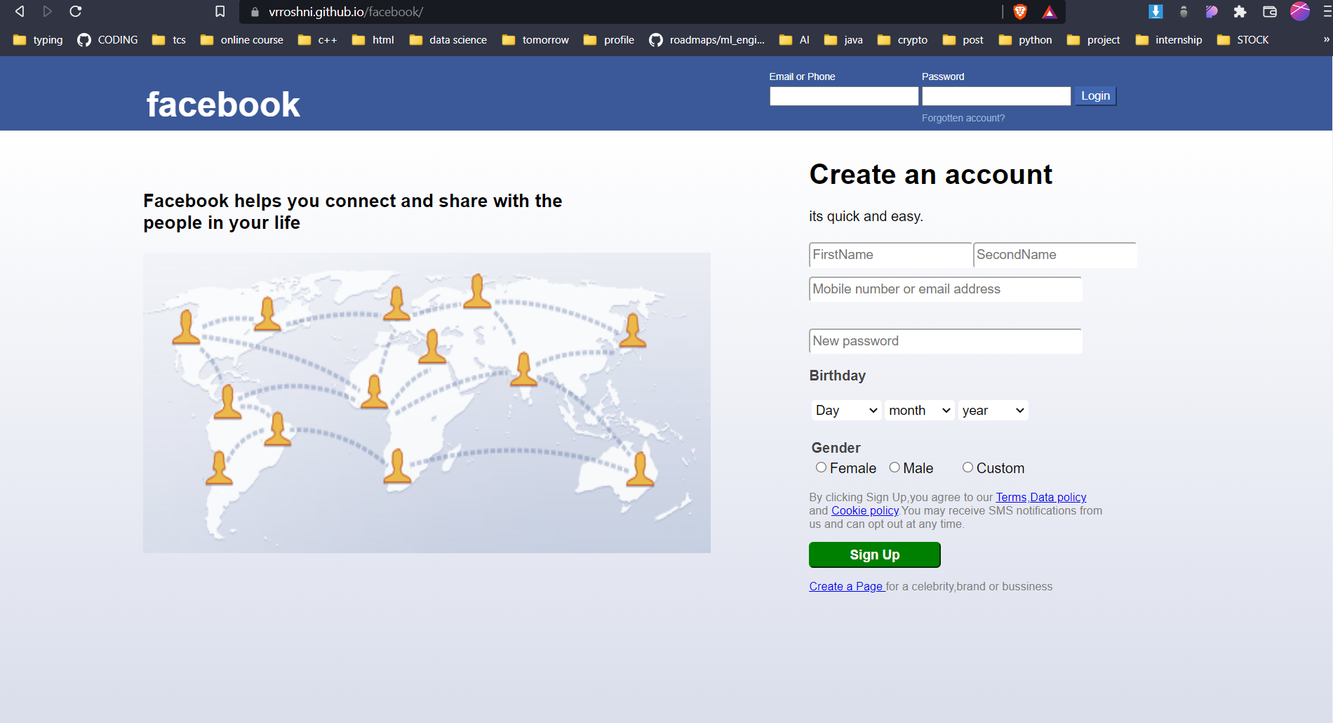Click the blue download extension icon
Screen dimensions: 1333x723
click(x=1156, y=11)
